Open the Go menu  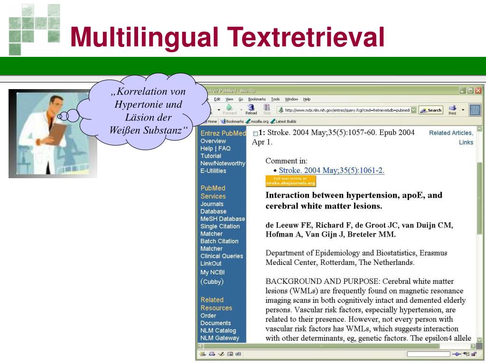[x=241, y=99]
